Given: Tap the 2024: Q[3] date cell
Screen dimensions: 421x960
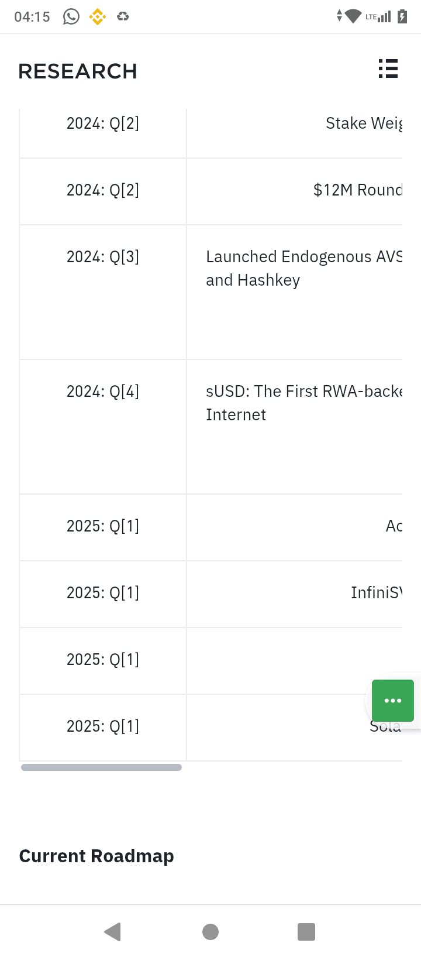Looking at the screenshot, I should (103, 292).
